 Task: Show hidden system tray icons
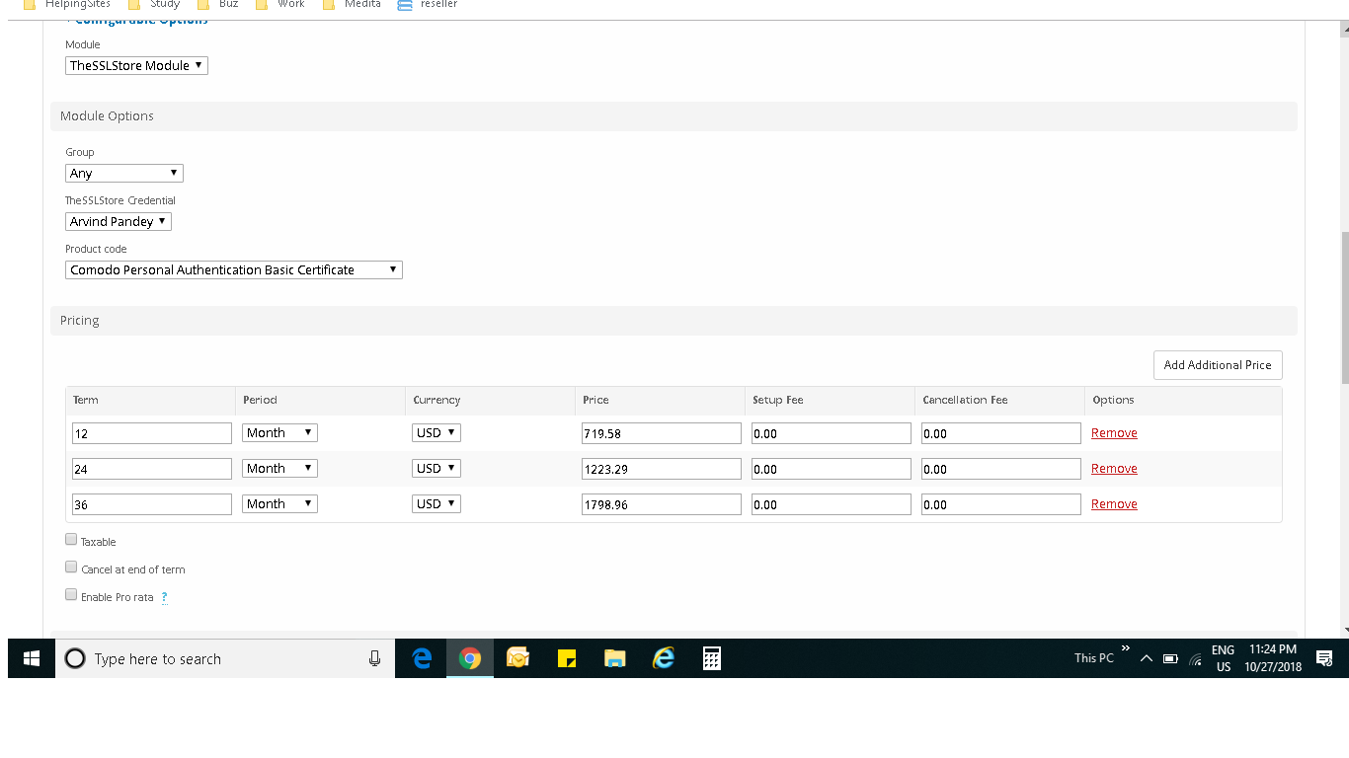point(1147,658)
